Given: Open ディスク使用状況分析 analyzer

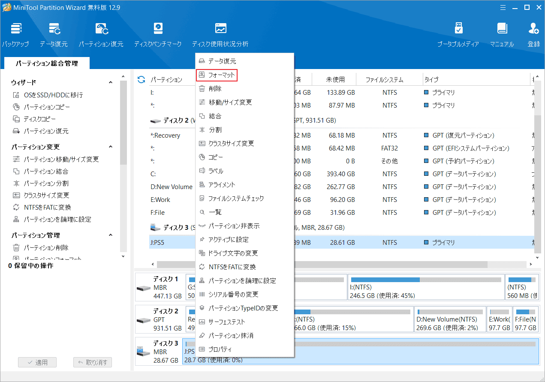Looking at the screenshot, I should pos(220,35).
